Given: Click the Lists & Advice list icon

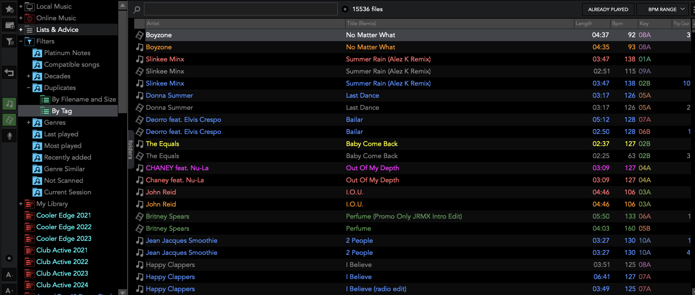Looking at the screenshot, I should coord(30,29).
